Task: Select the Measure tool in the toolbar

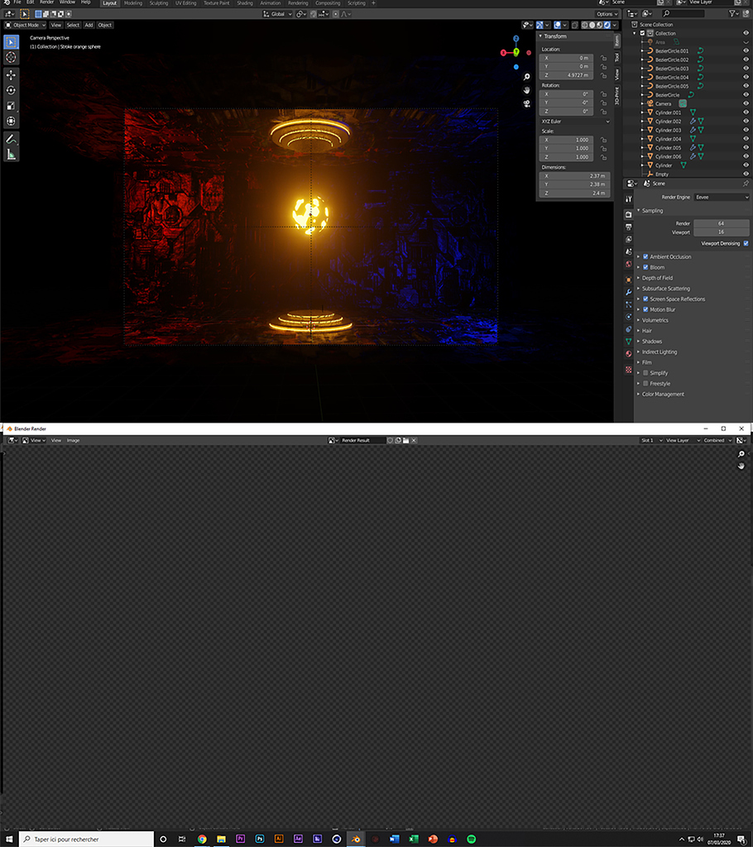Action: click(x=11, y=154)
